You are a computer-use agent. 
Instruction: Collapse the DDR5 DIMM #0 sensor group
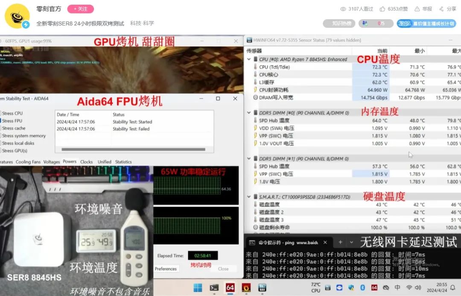coord(249,113)
